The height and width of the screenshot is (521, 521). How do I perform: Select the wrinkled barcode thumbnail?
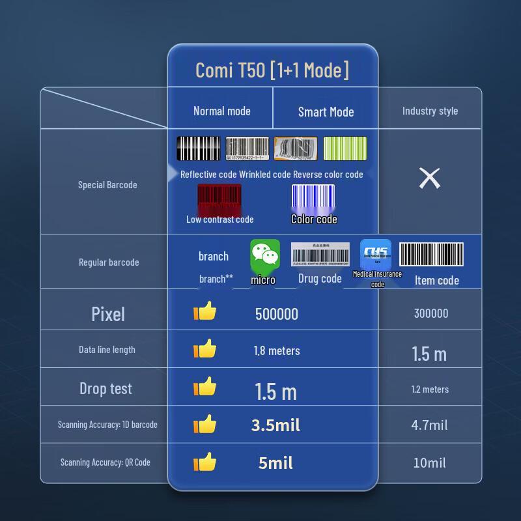click(x=296, y=148)
